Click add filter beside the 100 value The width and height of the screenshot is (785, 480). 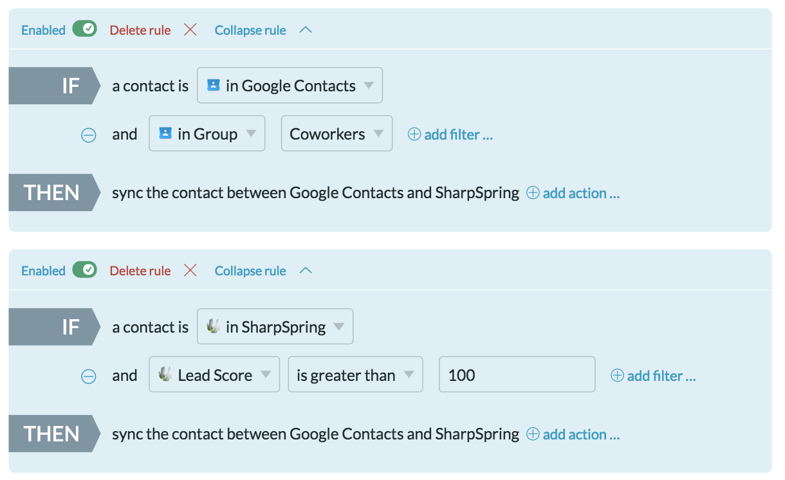[653, 376]
